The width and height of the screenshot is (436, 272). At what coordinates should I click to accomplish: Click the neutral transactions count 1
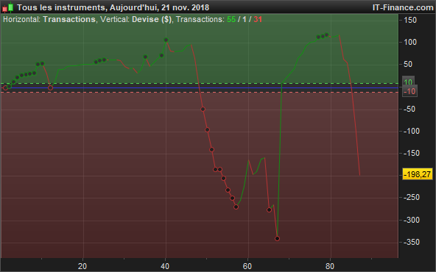pos(244,19)
